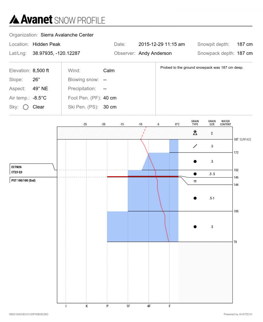263x322 pixels.
Task: Click the Sierra Avalanche Center organization name
Action: [x=67, y=35]
